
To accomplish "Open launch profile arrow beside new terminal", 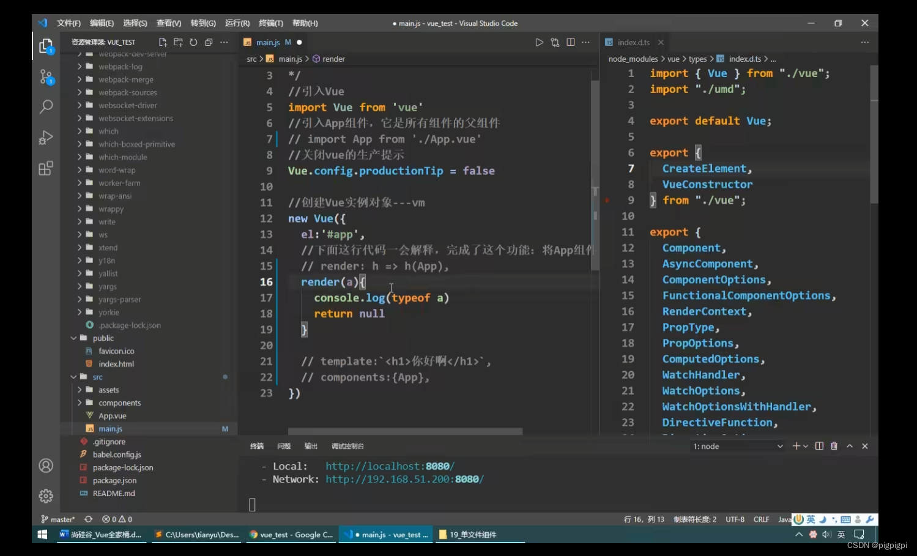I will pos(805,447).
